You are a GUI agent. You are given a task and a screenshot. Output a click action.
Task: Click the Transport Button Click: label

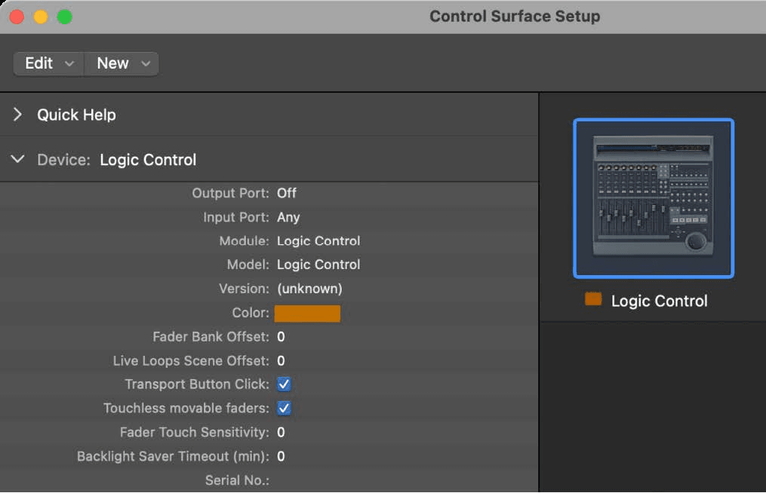[197, 384]
